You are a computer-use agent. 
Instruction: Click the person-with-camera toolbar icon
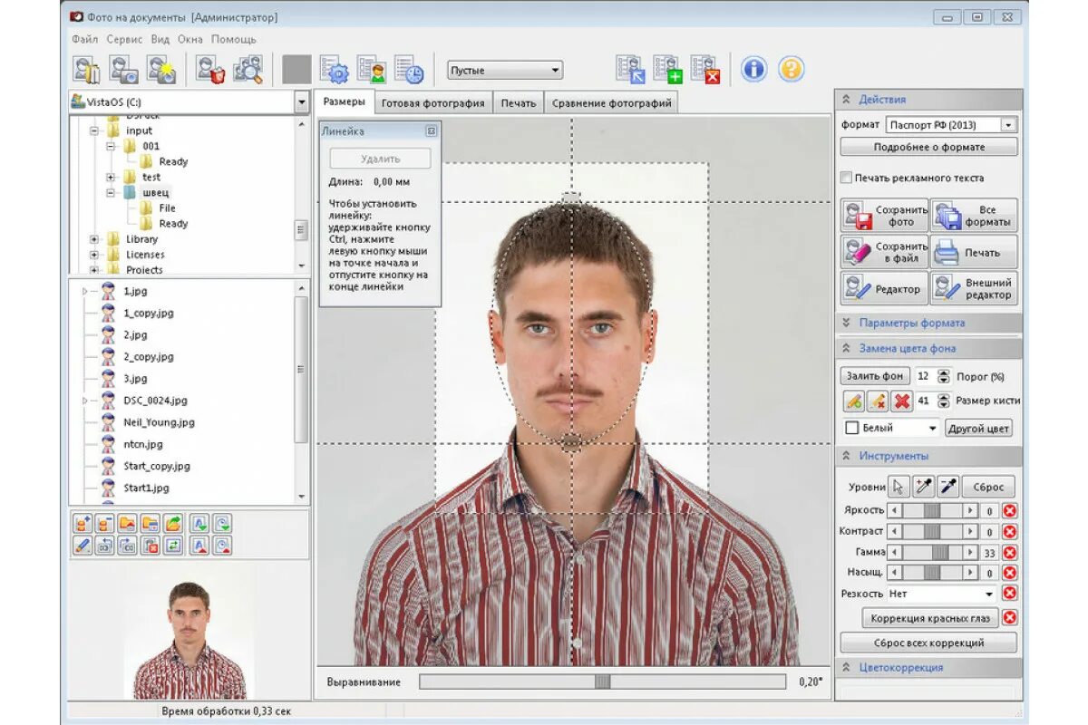(x=123, y=70)
